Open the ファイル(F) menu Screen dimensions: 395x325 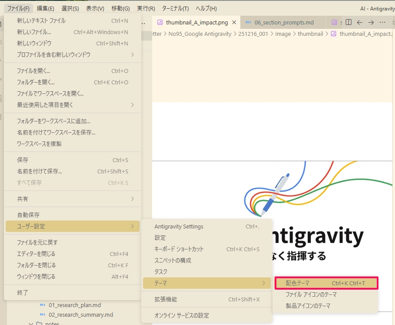(18, 8)
